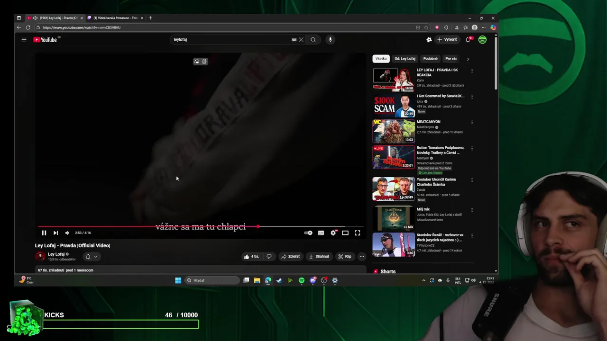Open Ley Lofaj channel avatar
The width and height of the screenshot is (607, 341).
tap(40, 256)
